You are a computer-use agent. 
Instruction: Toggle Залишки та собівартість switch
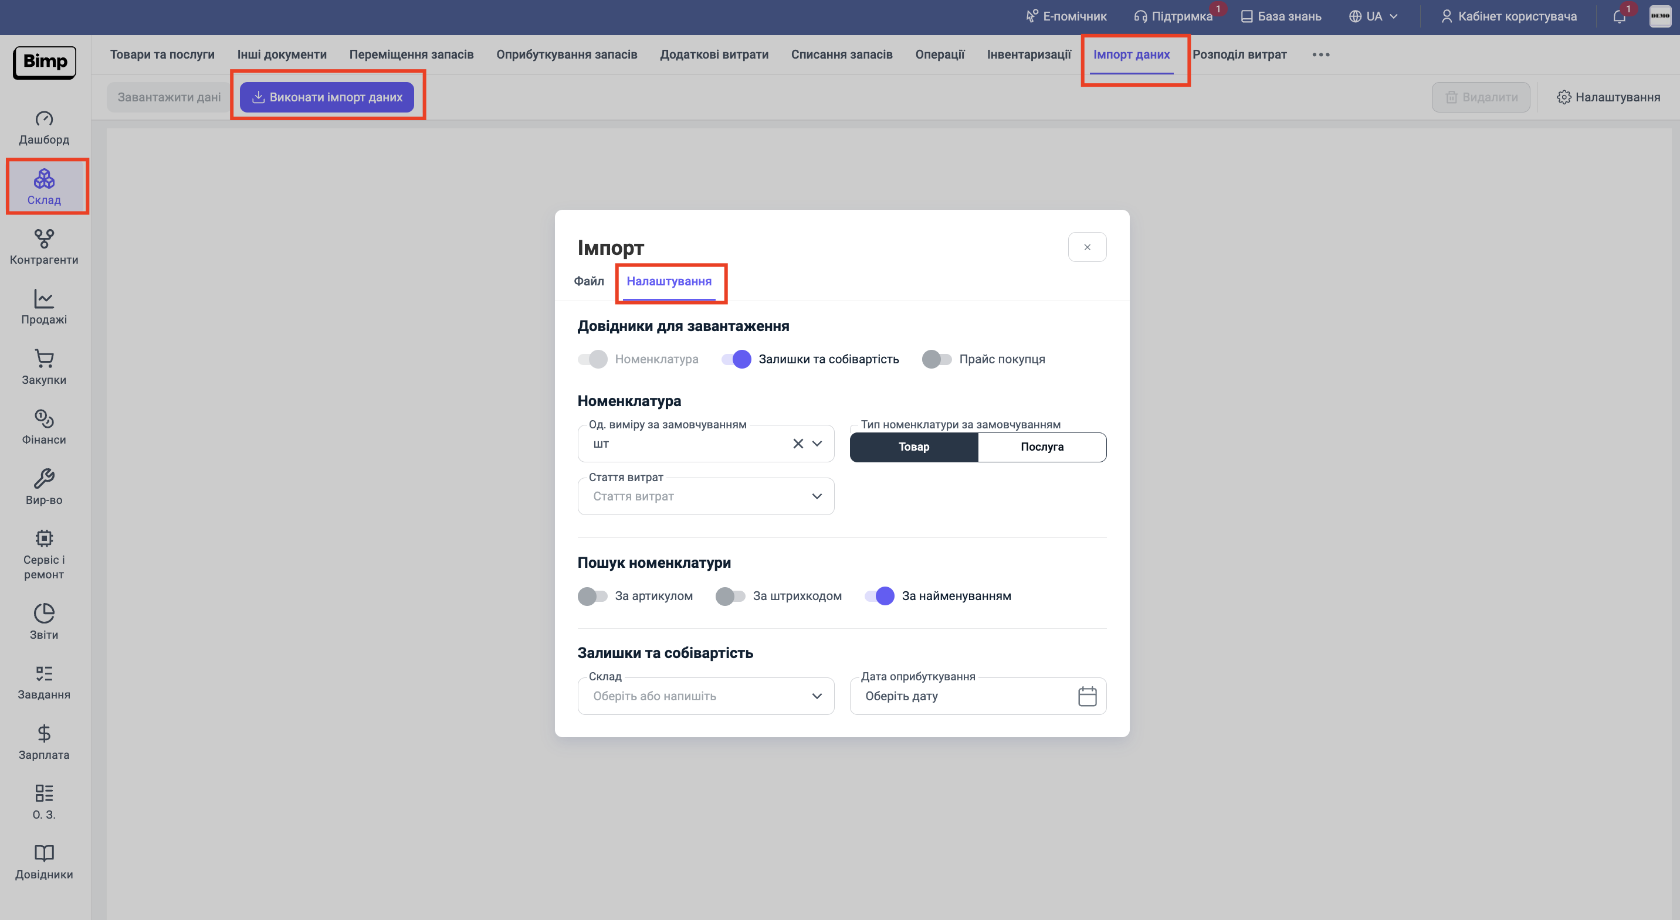pos(736,359)
